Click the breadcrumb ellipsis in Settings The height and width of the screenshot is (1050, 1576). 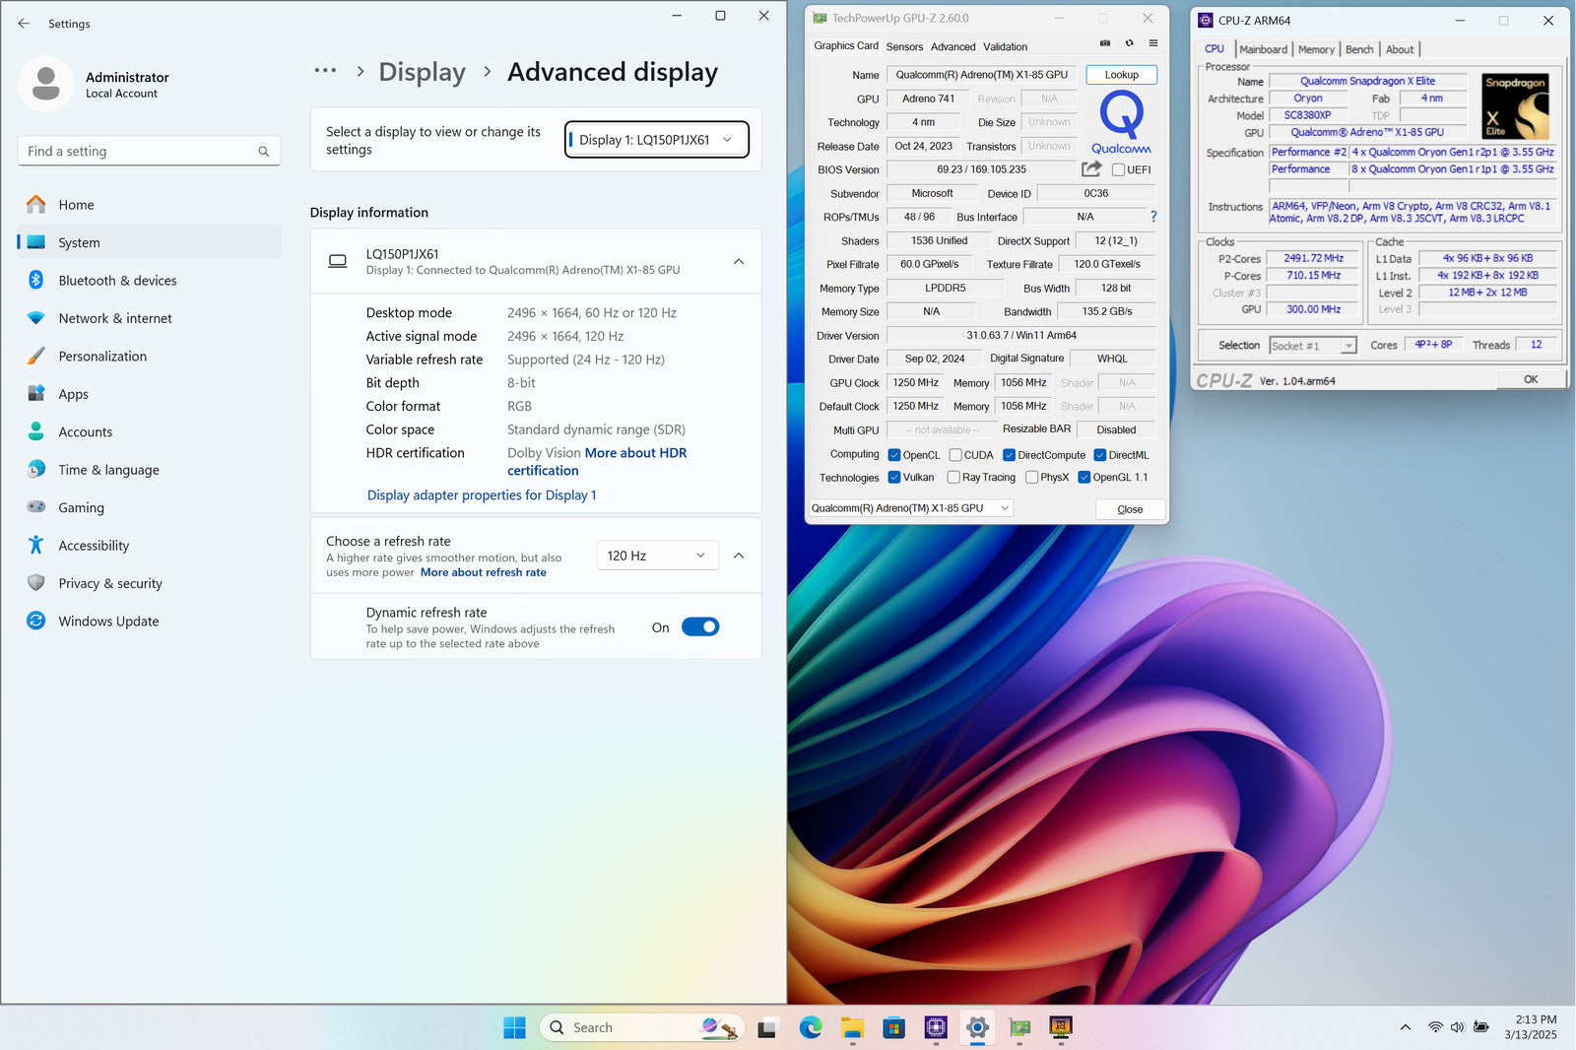tap(325, 71)
